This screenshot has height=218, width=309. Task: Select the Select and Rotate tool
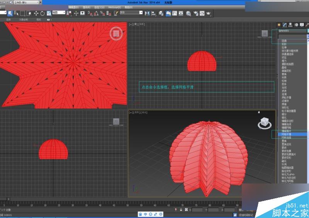coord(42,14)
